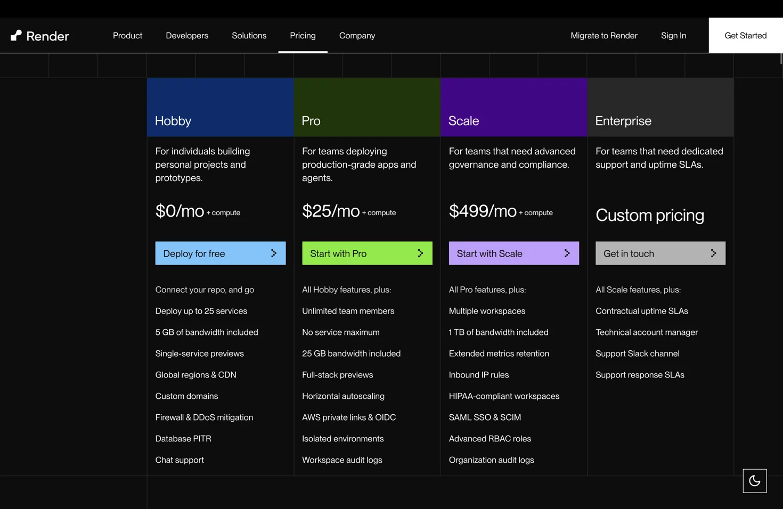Image resolution: width=783 pixels, height=509 pixels.
Task: Click "Advanced RBAC roles" feature
Action: [x=490, y=439]
